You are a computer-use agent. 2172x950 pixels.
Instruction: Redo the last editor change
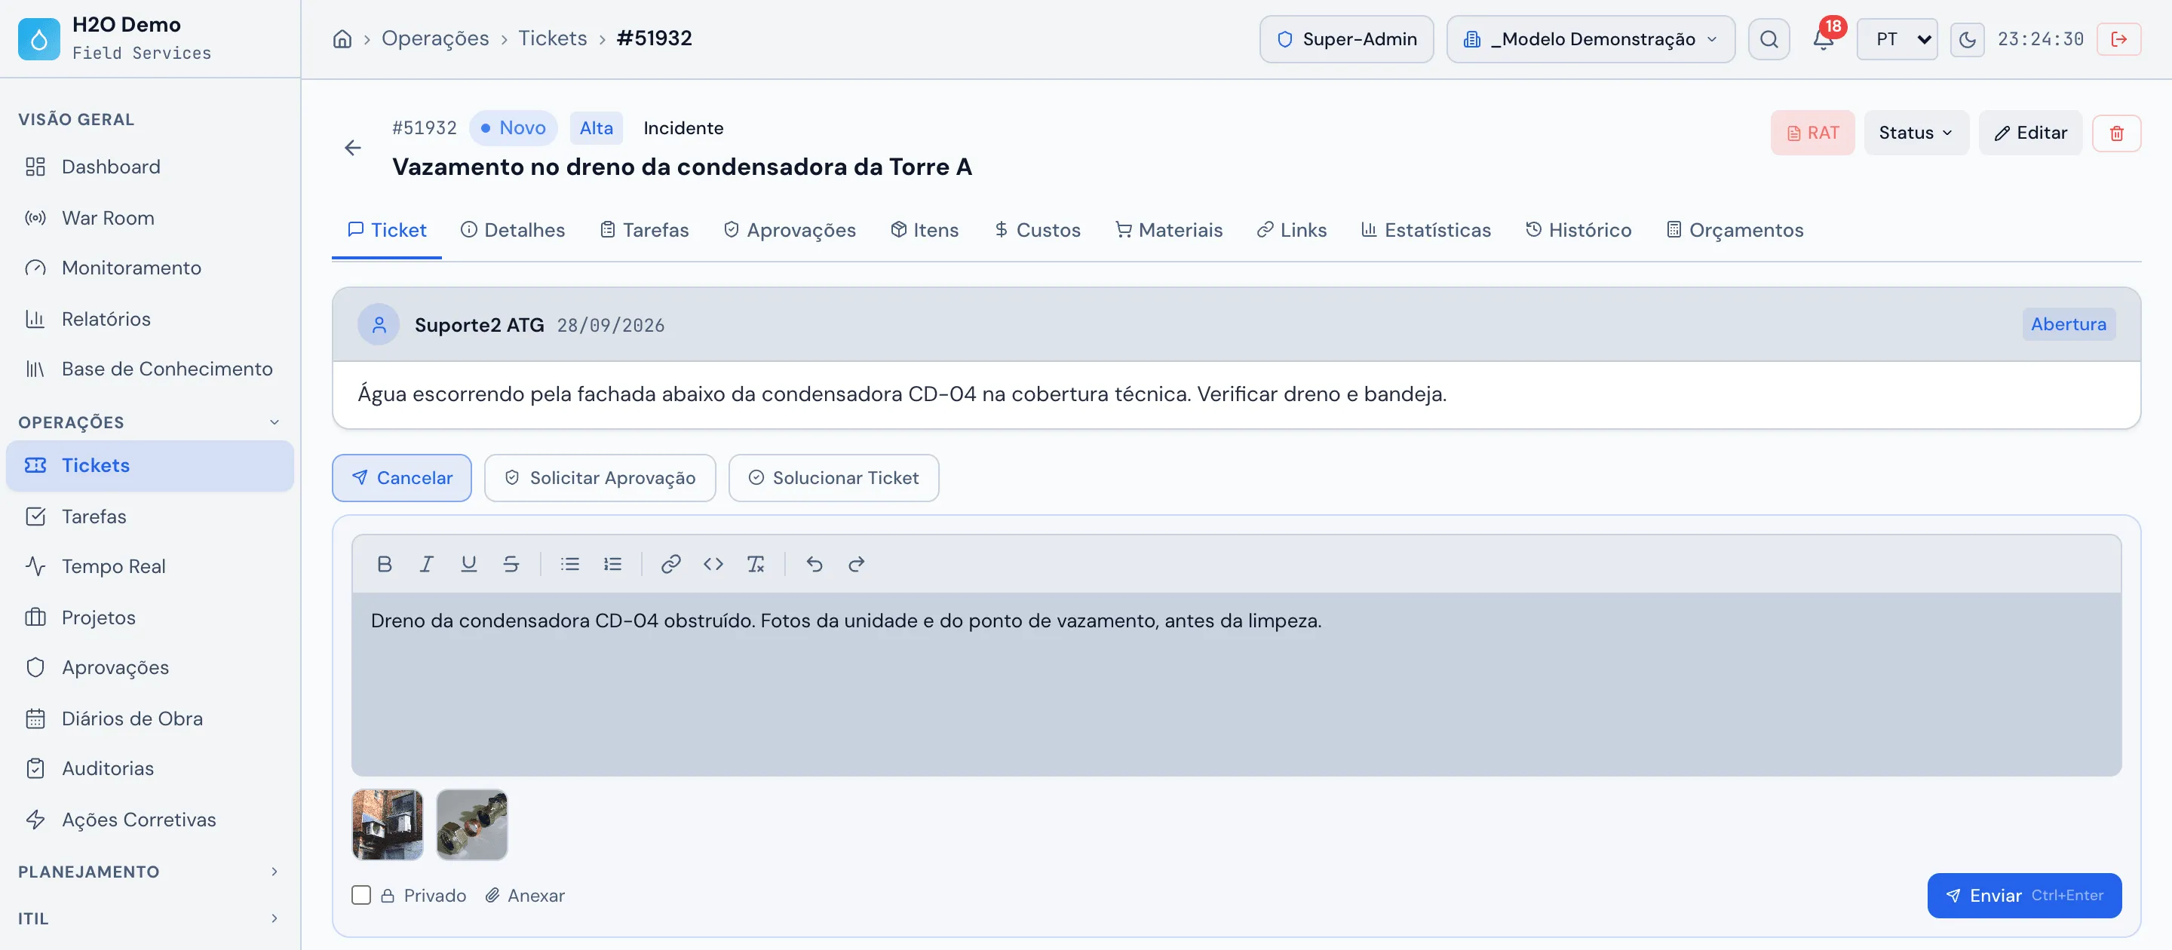857,564
